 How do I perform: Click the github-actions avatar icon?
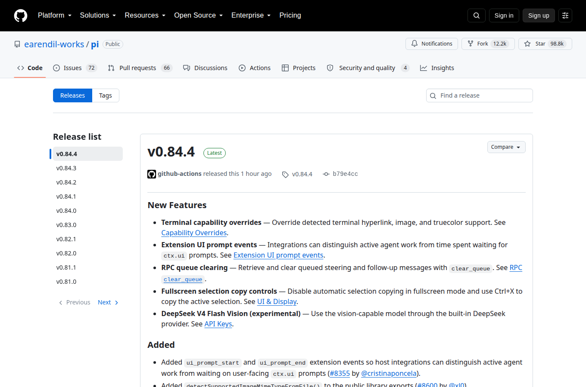[152, 174]
